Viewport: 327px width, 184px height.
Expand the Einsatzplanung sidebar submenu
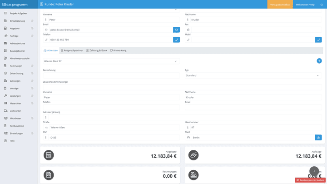click(x=32, y=21)
